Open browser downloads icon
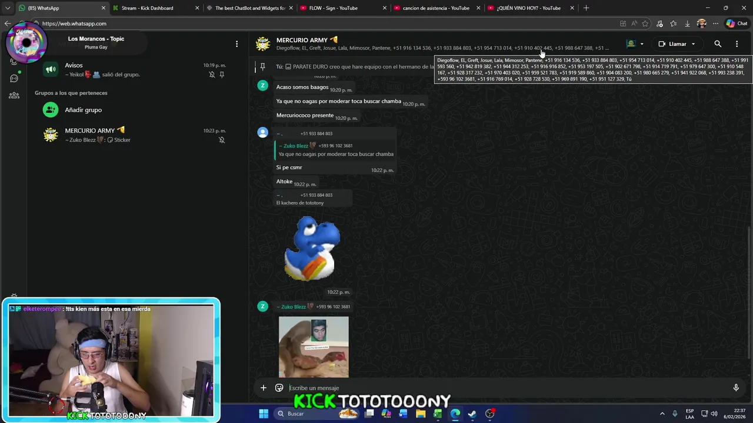Screen dimensions: 753x423 pos(687,23)
